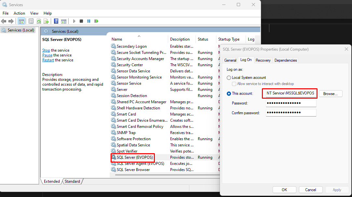Screen dimensions: 352x197
Task: Open the Action menu
Action: tap(19, 13)
